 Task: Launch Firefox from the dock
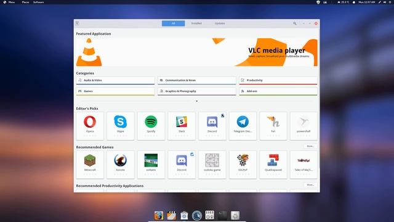coord(159,216)
